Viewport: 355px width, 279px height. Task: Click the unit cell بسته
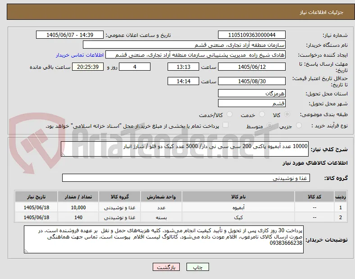tap(161, 217)
